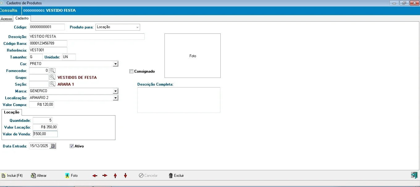Click the Incluir (F4) button
This screenshot has width=420, height=187.
tap(12, 176)
